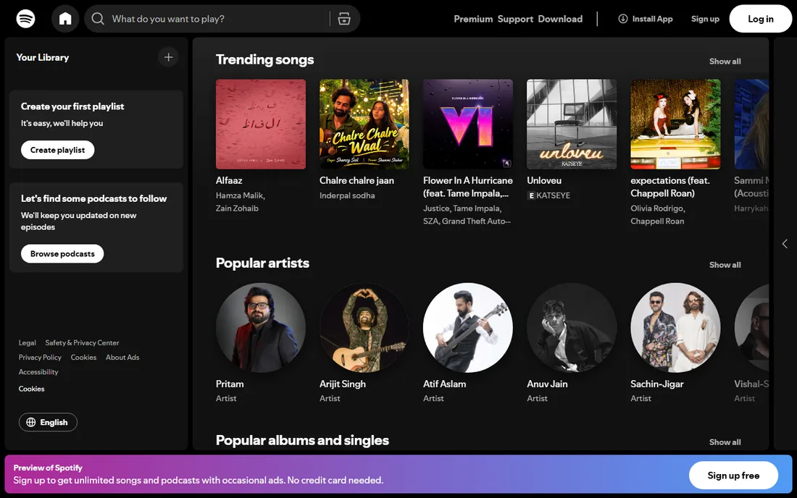This screenshot has height=498, width=797.
Task: Expand the right panel chevron arrow
Action: tap(785, 244)
